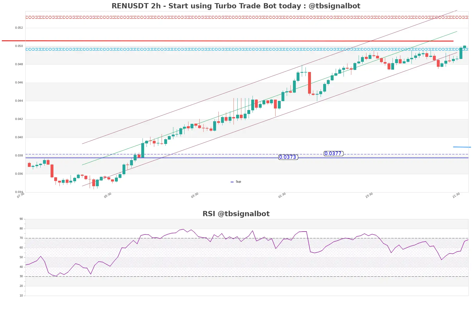Image resolution: width=472 pixels, height=315 pixels.
Task: Click the 0.048 price axis label
Action: (x=19, y=64)
